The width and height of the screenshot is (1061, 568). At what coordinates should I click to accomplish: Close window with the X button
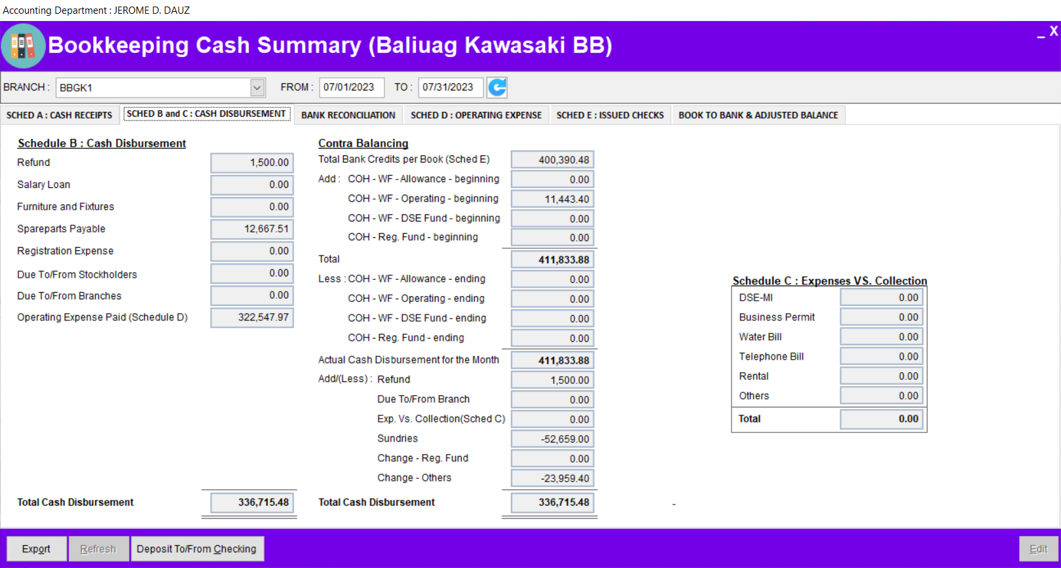click(1054, 31)
